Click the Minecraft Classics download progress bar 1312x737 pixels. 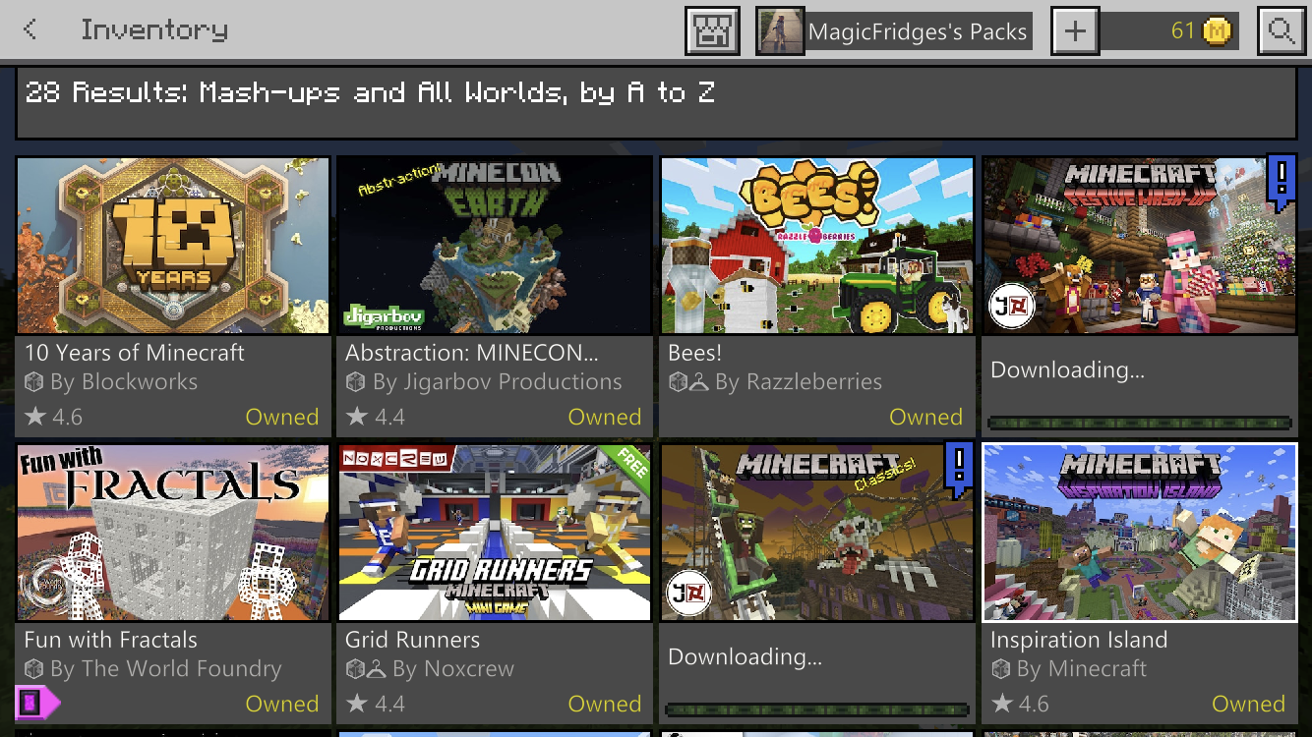pyautogui.click(x=817, y=709)
